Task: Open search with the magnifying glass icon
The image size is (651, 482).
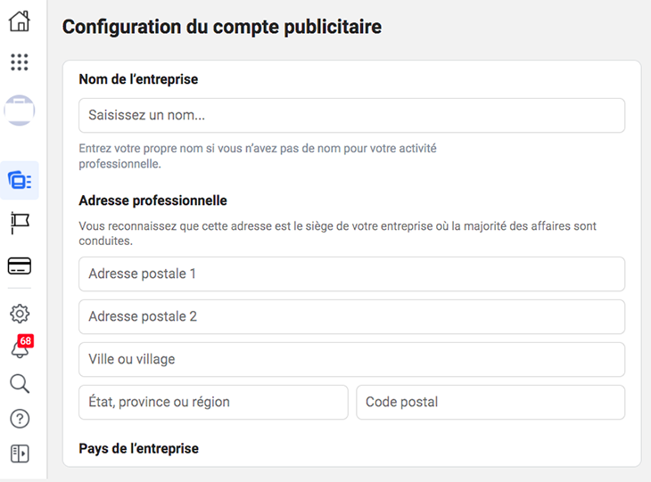Action: pyautogui.click(x=19, y=384)
